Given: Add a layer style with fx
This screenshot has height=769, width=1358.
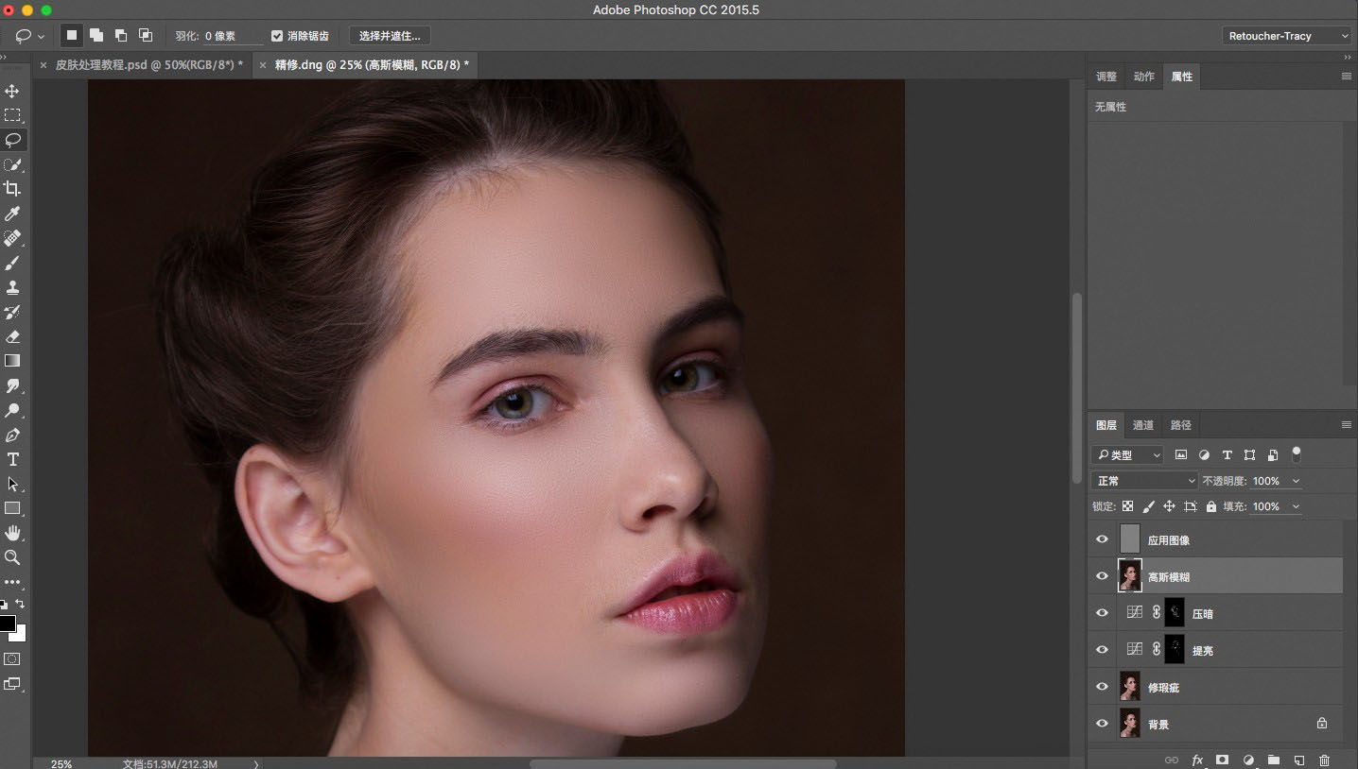Looking at the screenshot, I should click(x=1197, y=760).
